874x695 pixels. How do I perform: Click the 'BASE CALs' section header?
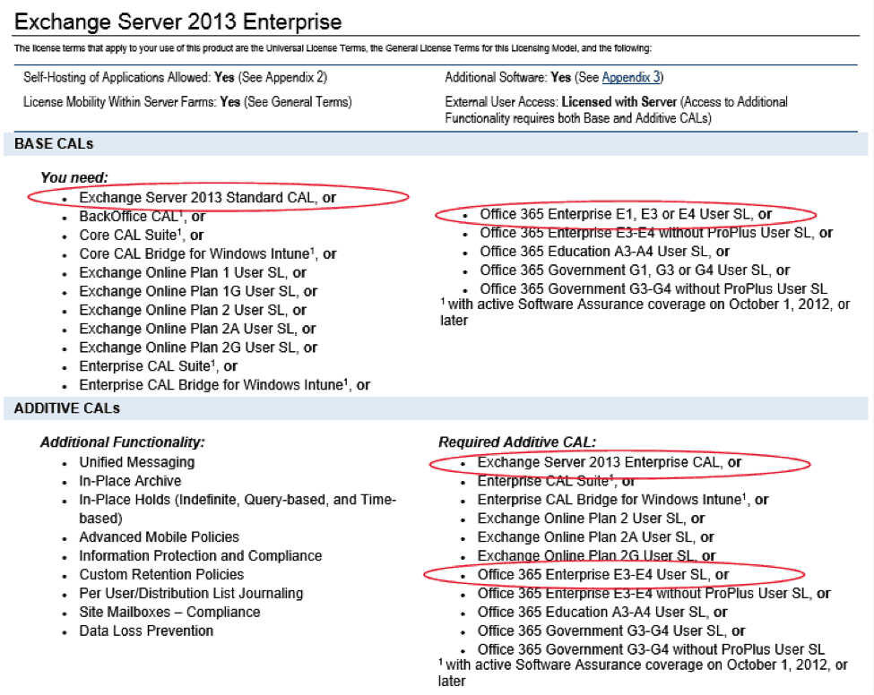(54, 143)
